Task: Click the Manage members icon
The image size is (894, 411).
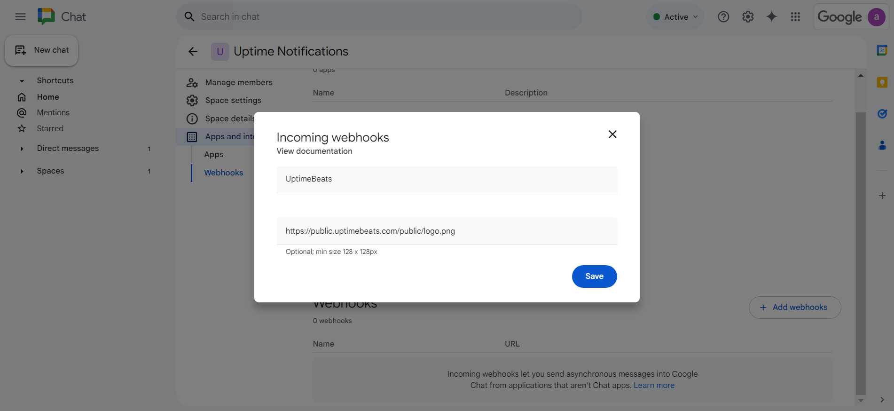Action: (x=192, y=83)
